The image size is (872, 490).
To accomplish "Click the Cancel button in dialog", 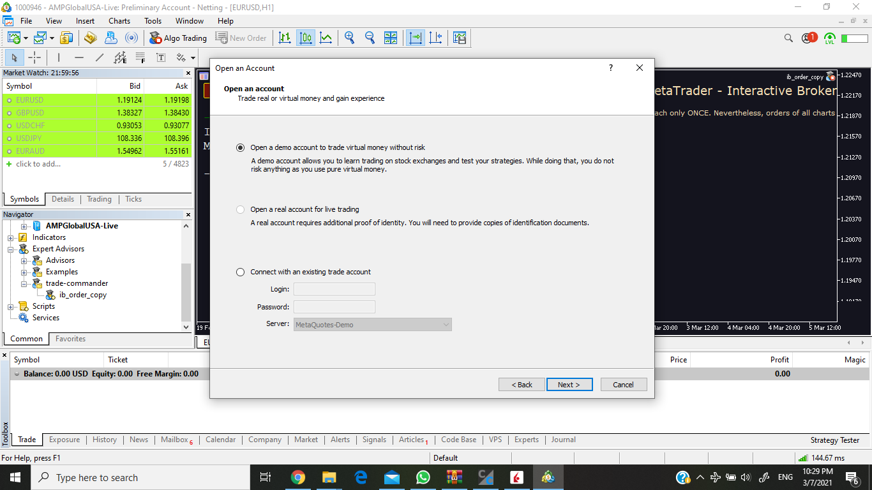I will pos(624,385).
